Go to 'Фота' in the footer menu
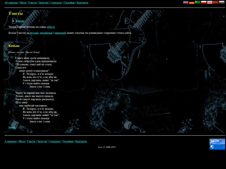 [x=22, y=141]
